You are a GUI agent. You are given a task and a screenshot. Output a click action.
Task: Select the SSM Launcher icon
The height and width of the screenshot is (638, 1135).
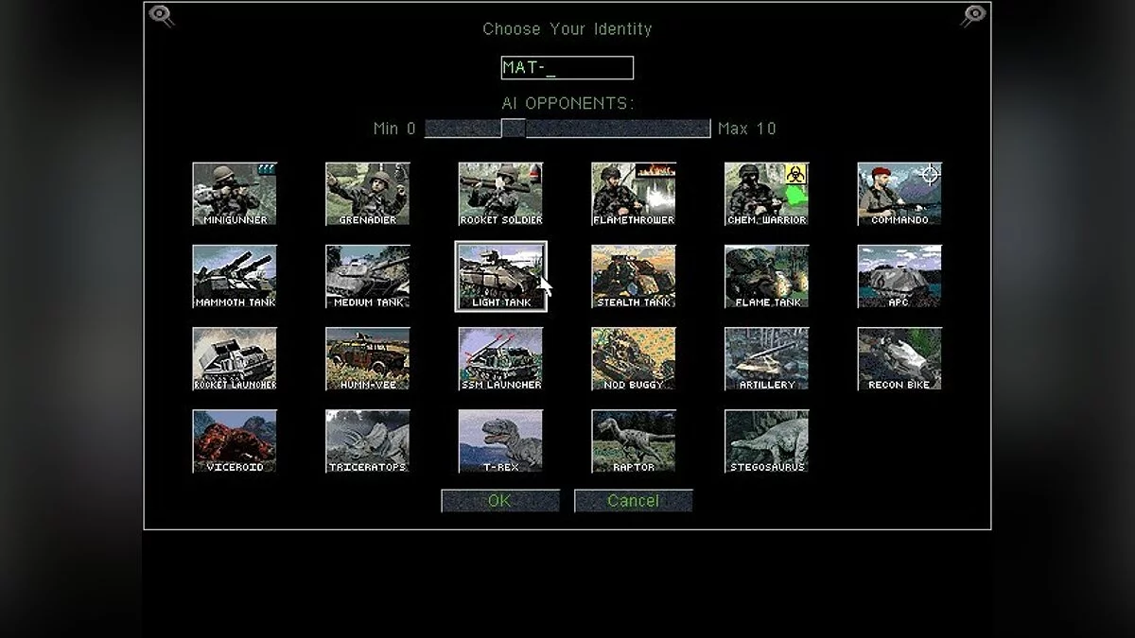pos(500,358)
